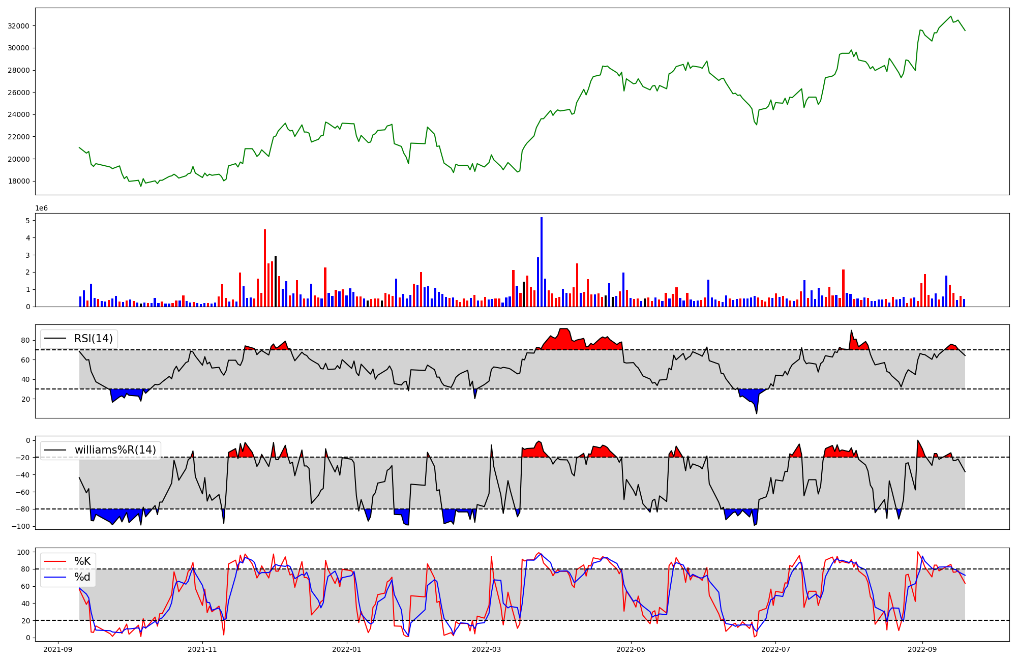Click the RSI(14) legend label
Screen dimensions: 1017x661
point(94,339)
